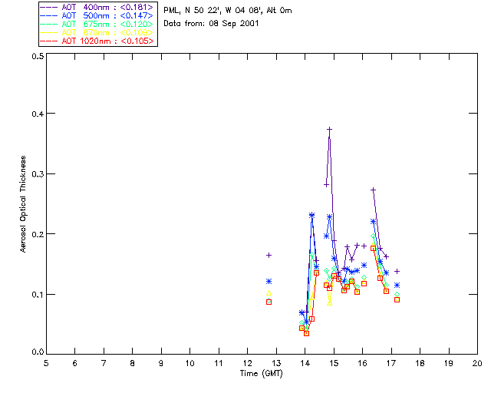This screenshot has width=491, height=393.
Task: Click the x-axis tick label 13
Action: tap(276, 363)
